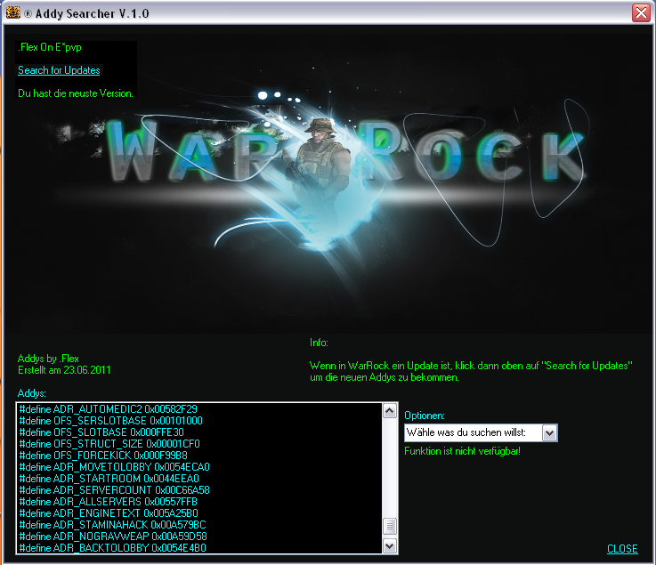
Task: Click the dropdown arrow under Optionen
Action: pos(549,432)
